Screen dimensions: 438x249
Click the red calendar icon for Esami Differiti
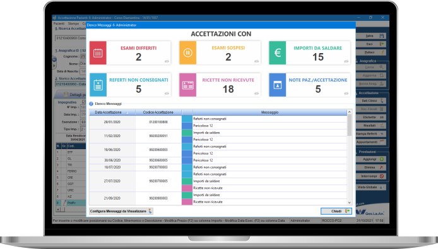click(x=98, y=52)
